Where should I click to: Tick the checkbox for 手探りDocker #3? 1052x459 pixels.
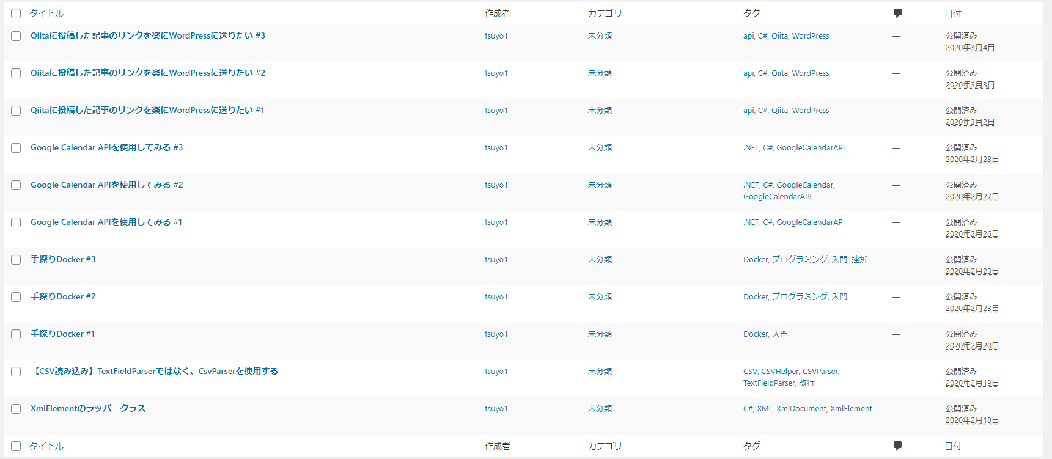[16, 260]
